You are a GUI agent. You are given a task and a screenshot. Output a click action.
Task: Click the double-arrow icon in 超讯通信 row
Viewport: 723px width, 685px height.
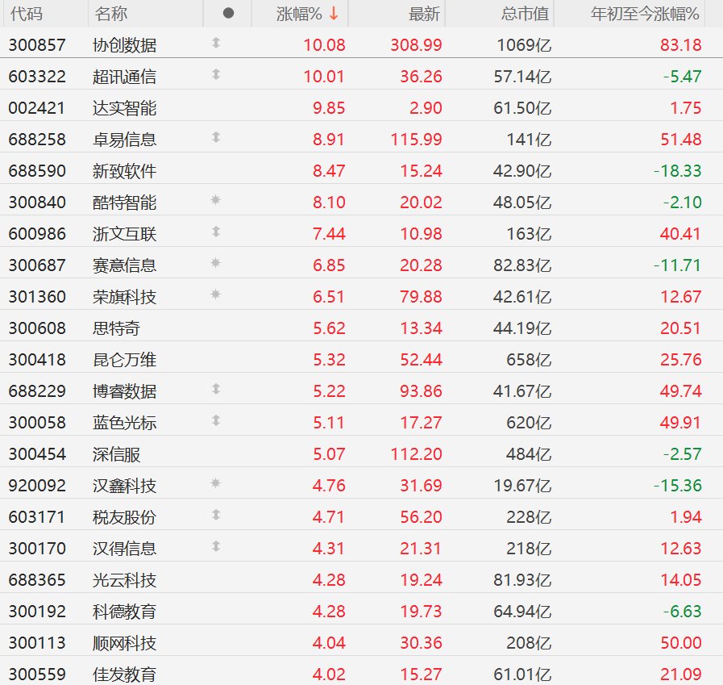pyautogui.click(x=215, y=75)
